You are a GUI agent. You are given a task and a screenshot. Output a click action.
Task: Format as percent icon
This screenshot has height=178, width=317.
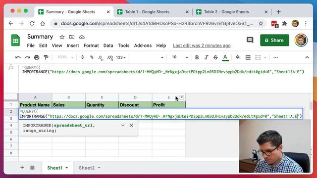[x=92, y=57]
